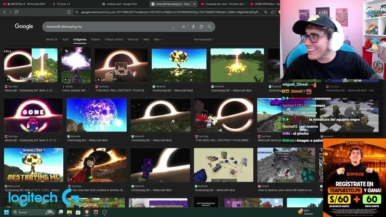Open 'THIS MOD WILL DESTROY YOUR M...' result link
The width and height of the screenshot is (386, 217).
point(121,90)
